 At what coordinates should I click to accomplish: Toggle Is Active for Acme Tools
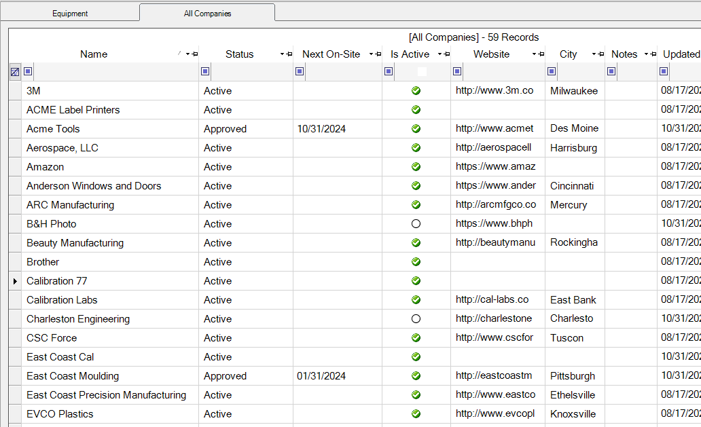416,128
